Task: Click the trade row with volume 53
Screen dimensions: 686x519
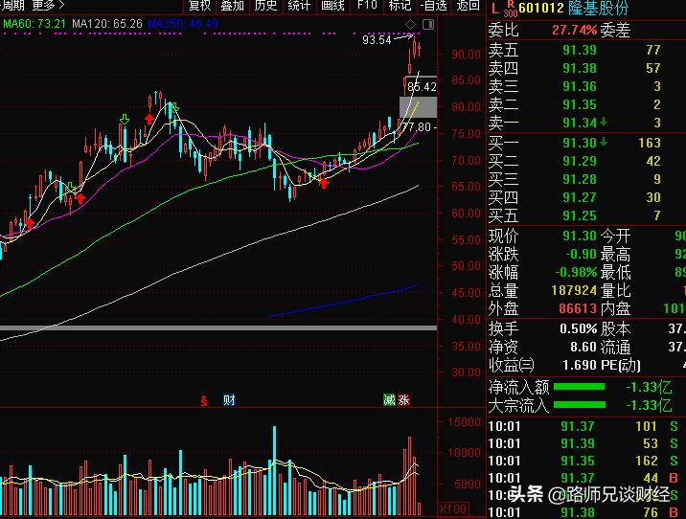Action: pos(585,443)
